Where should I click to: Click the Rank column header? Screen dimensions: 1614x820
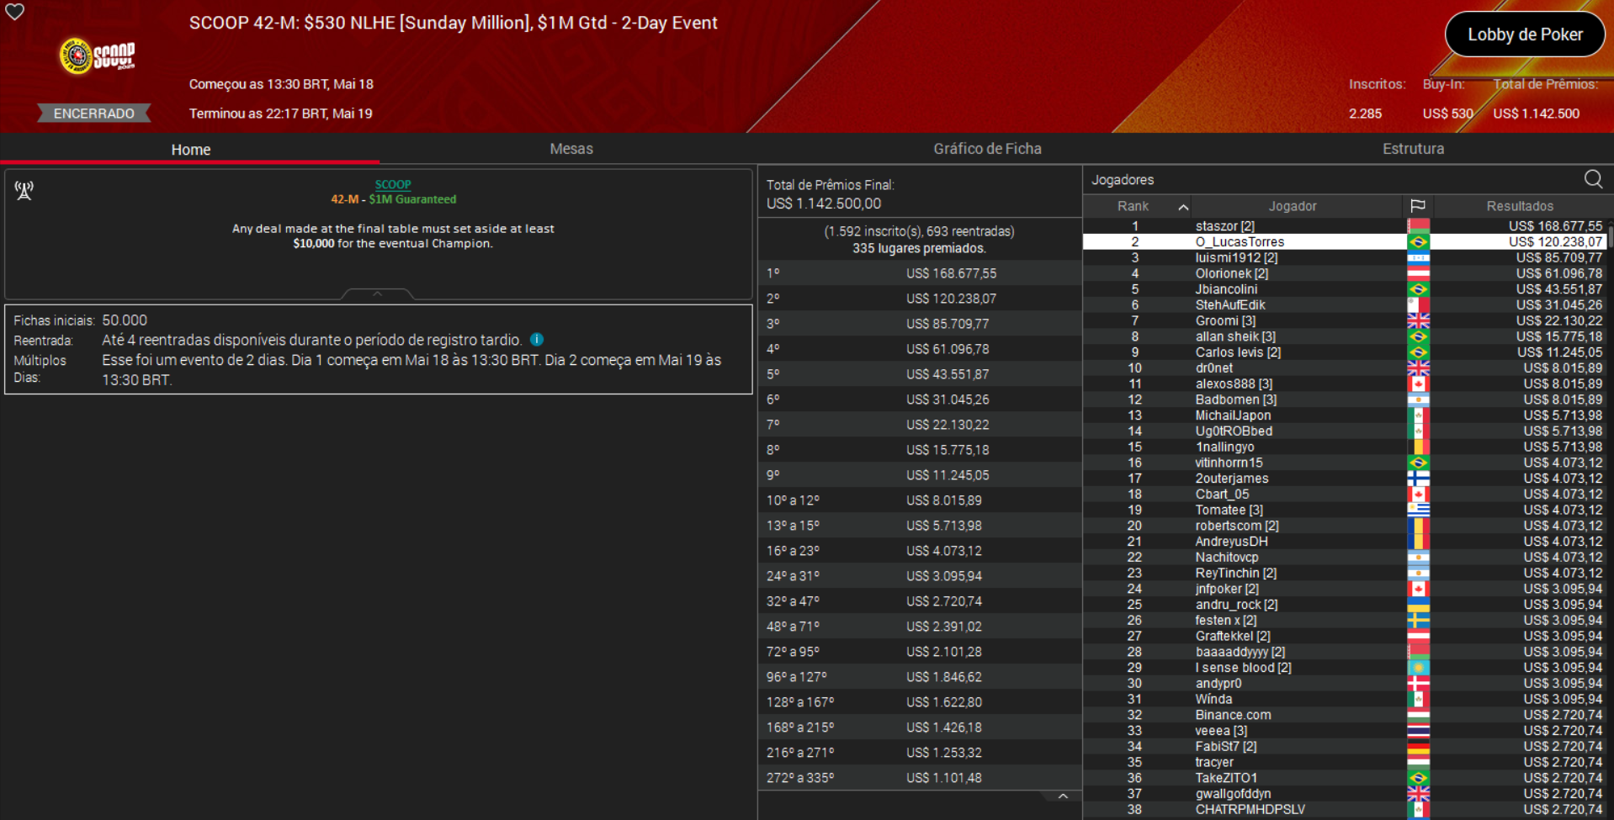point(1133,206)
